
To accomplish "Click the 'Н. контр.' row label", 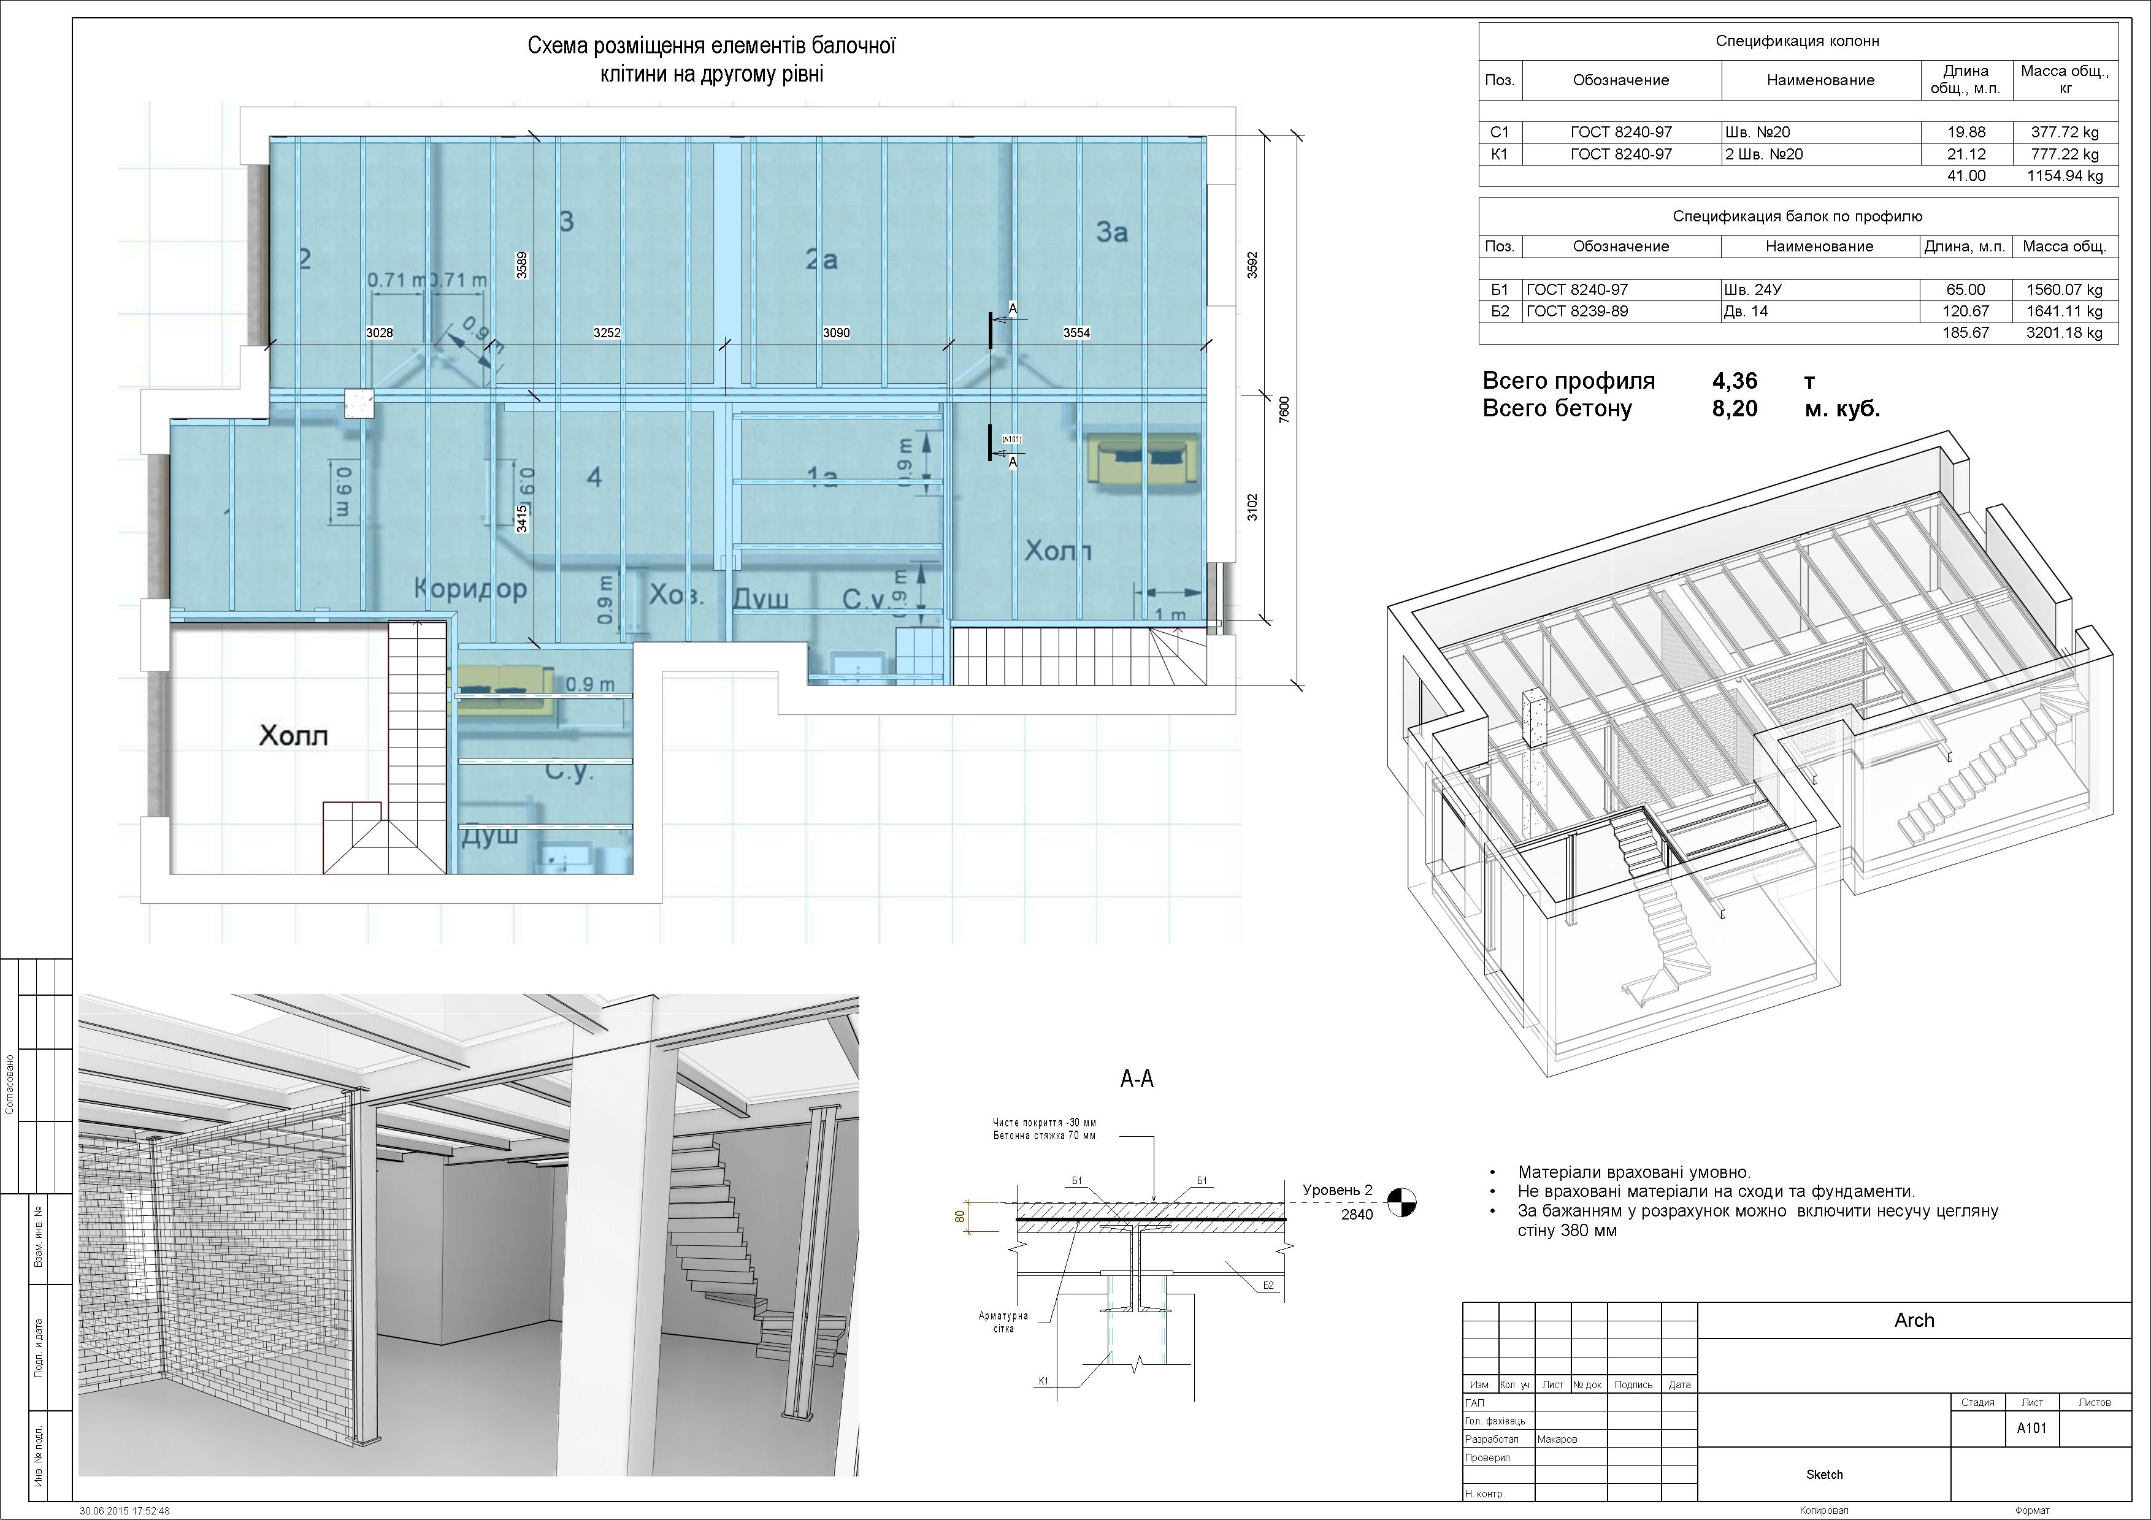I will pos(1485,1494).
